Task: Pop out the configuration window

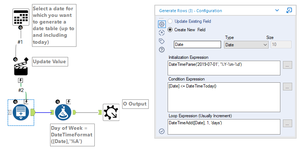Action: [x=289, y=11]
